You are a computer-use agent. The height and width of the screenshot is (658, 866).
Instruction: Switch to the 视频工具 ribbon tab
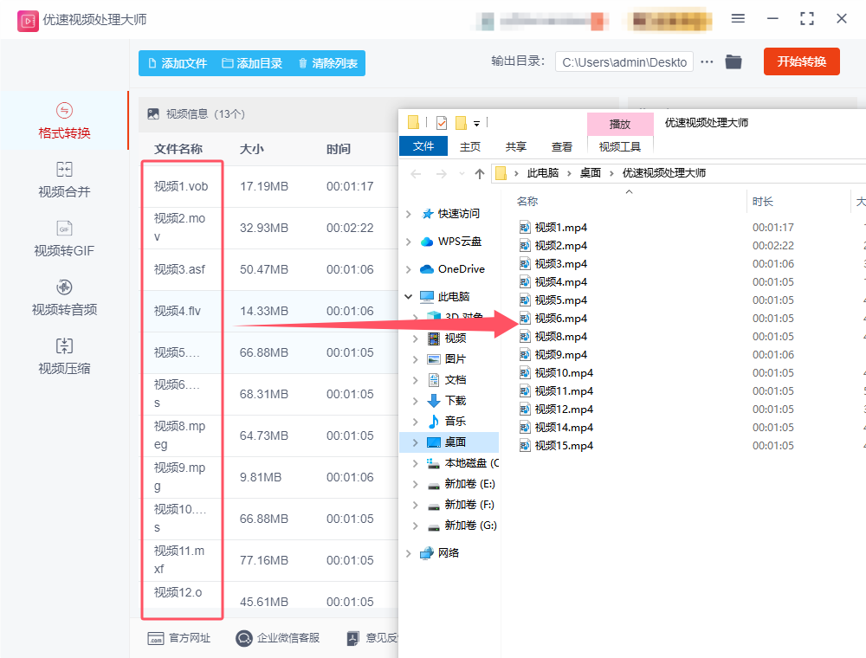pos(620,146)
